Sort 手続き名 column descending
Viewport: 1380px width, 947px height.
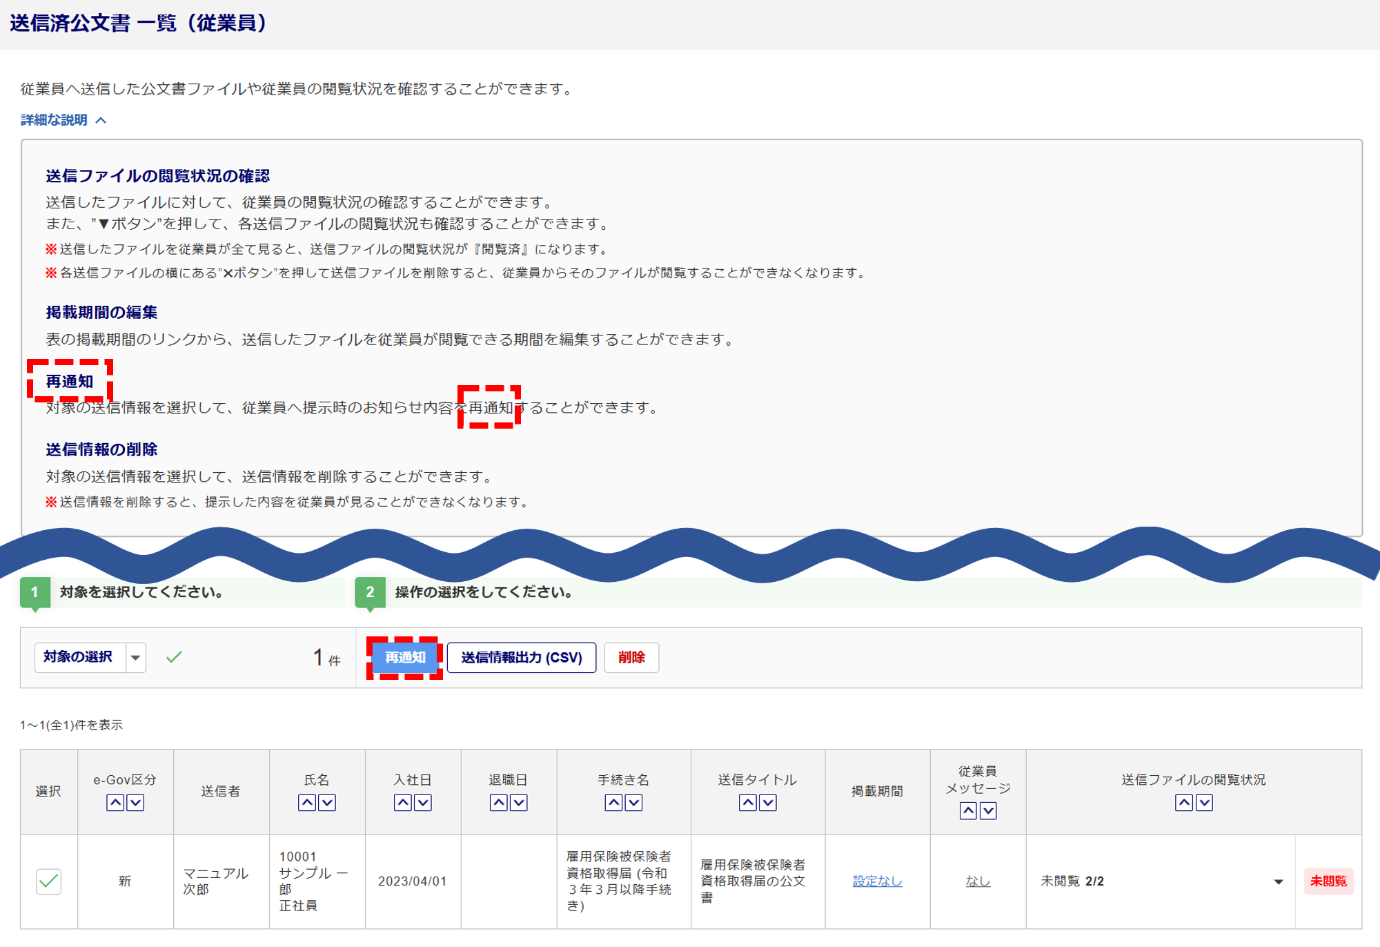click(633, 803)
